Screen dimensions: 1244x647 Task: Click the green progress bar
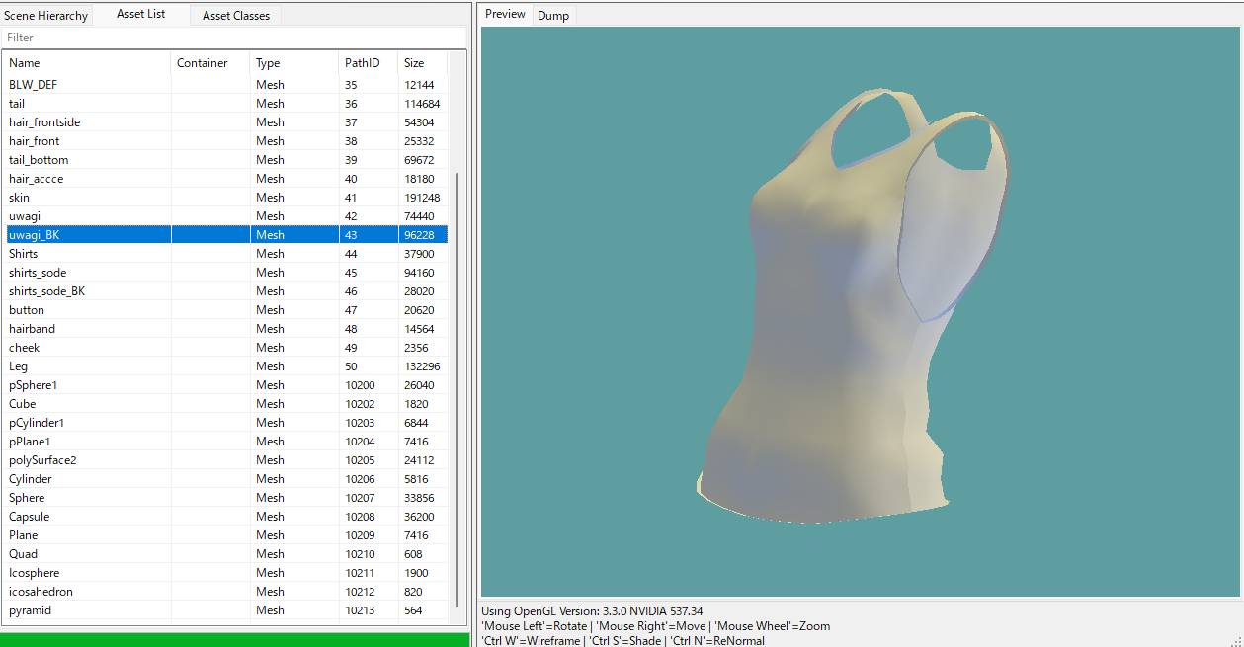click(x=234, y=640)
